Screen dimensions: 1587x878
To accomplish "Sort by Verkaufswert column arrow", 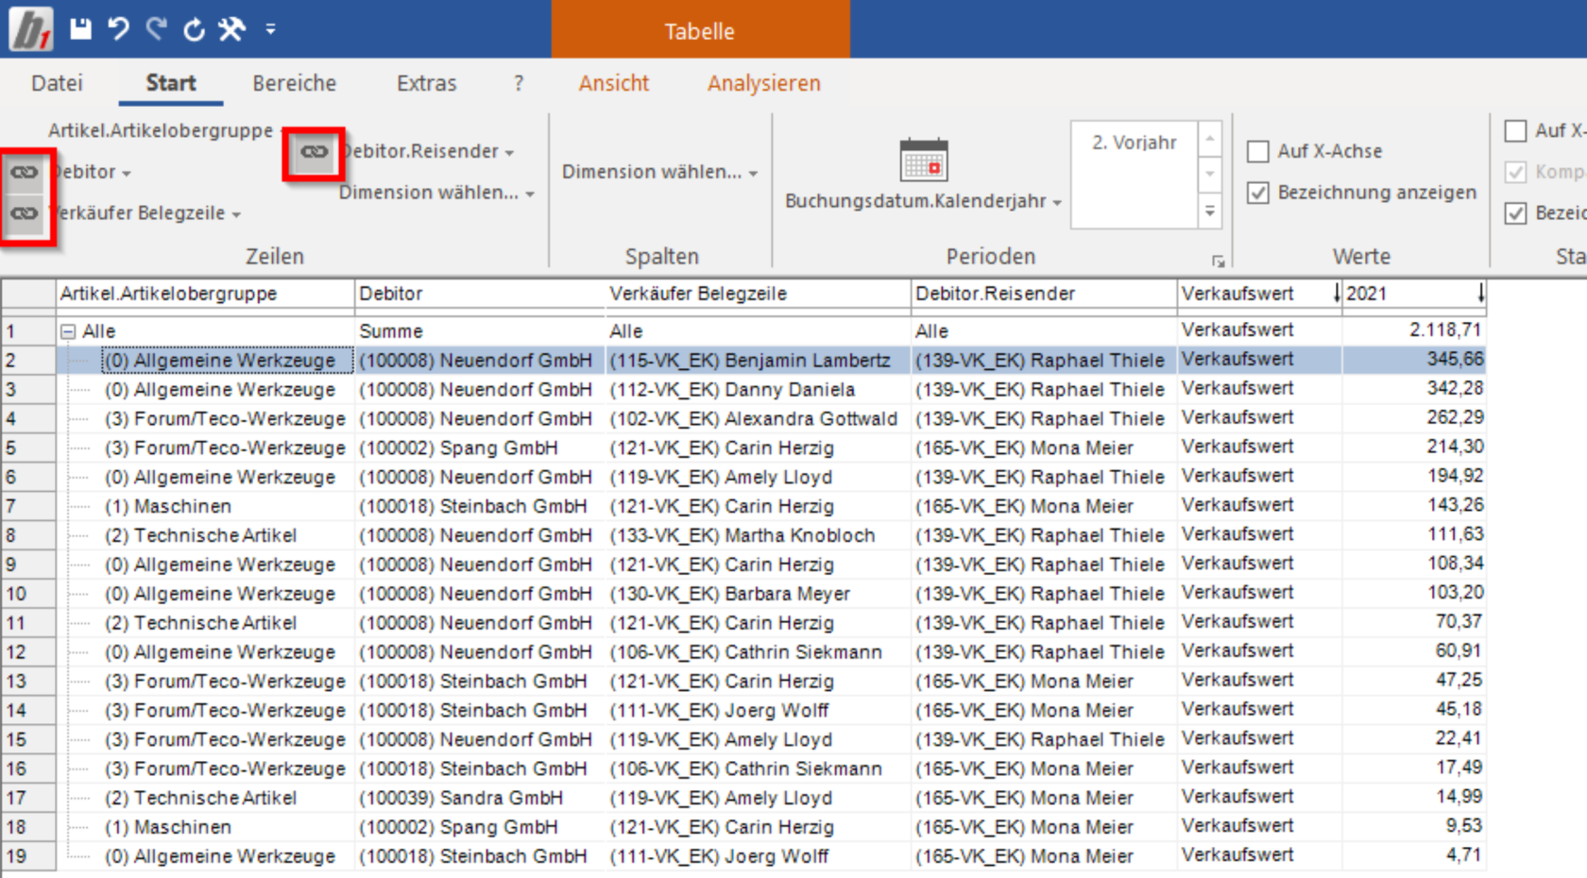I will pyautogui.click(x=1337, y=294).
